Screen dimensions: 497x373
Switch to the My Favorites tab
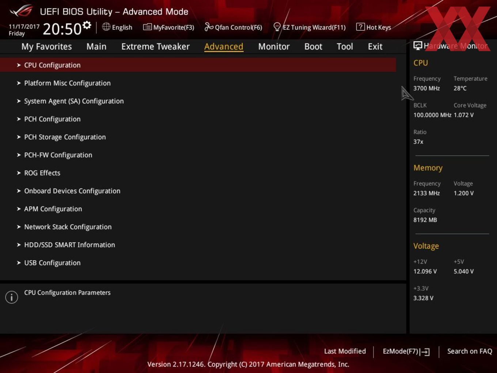(x=46, y=46)
